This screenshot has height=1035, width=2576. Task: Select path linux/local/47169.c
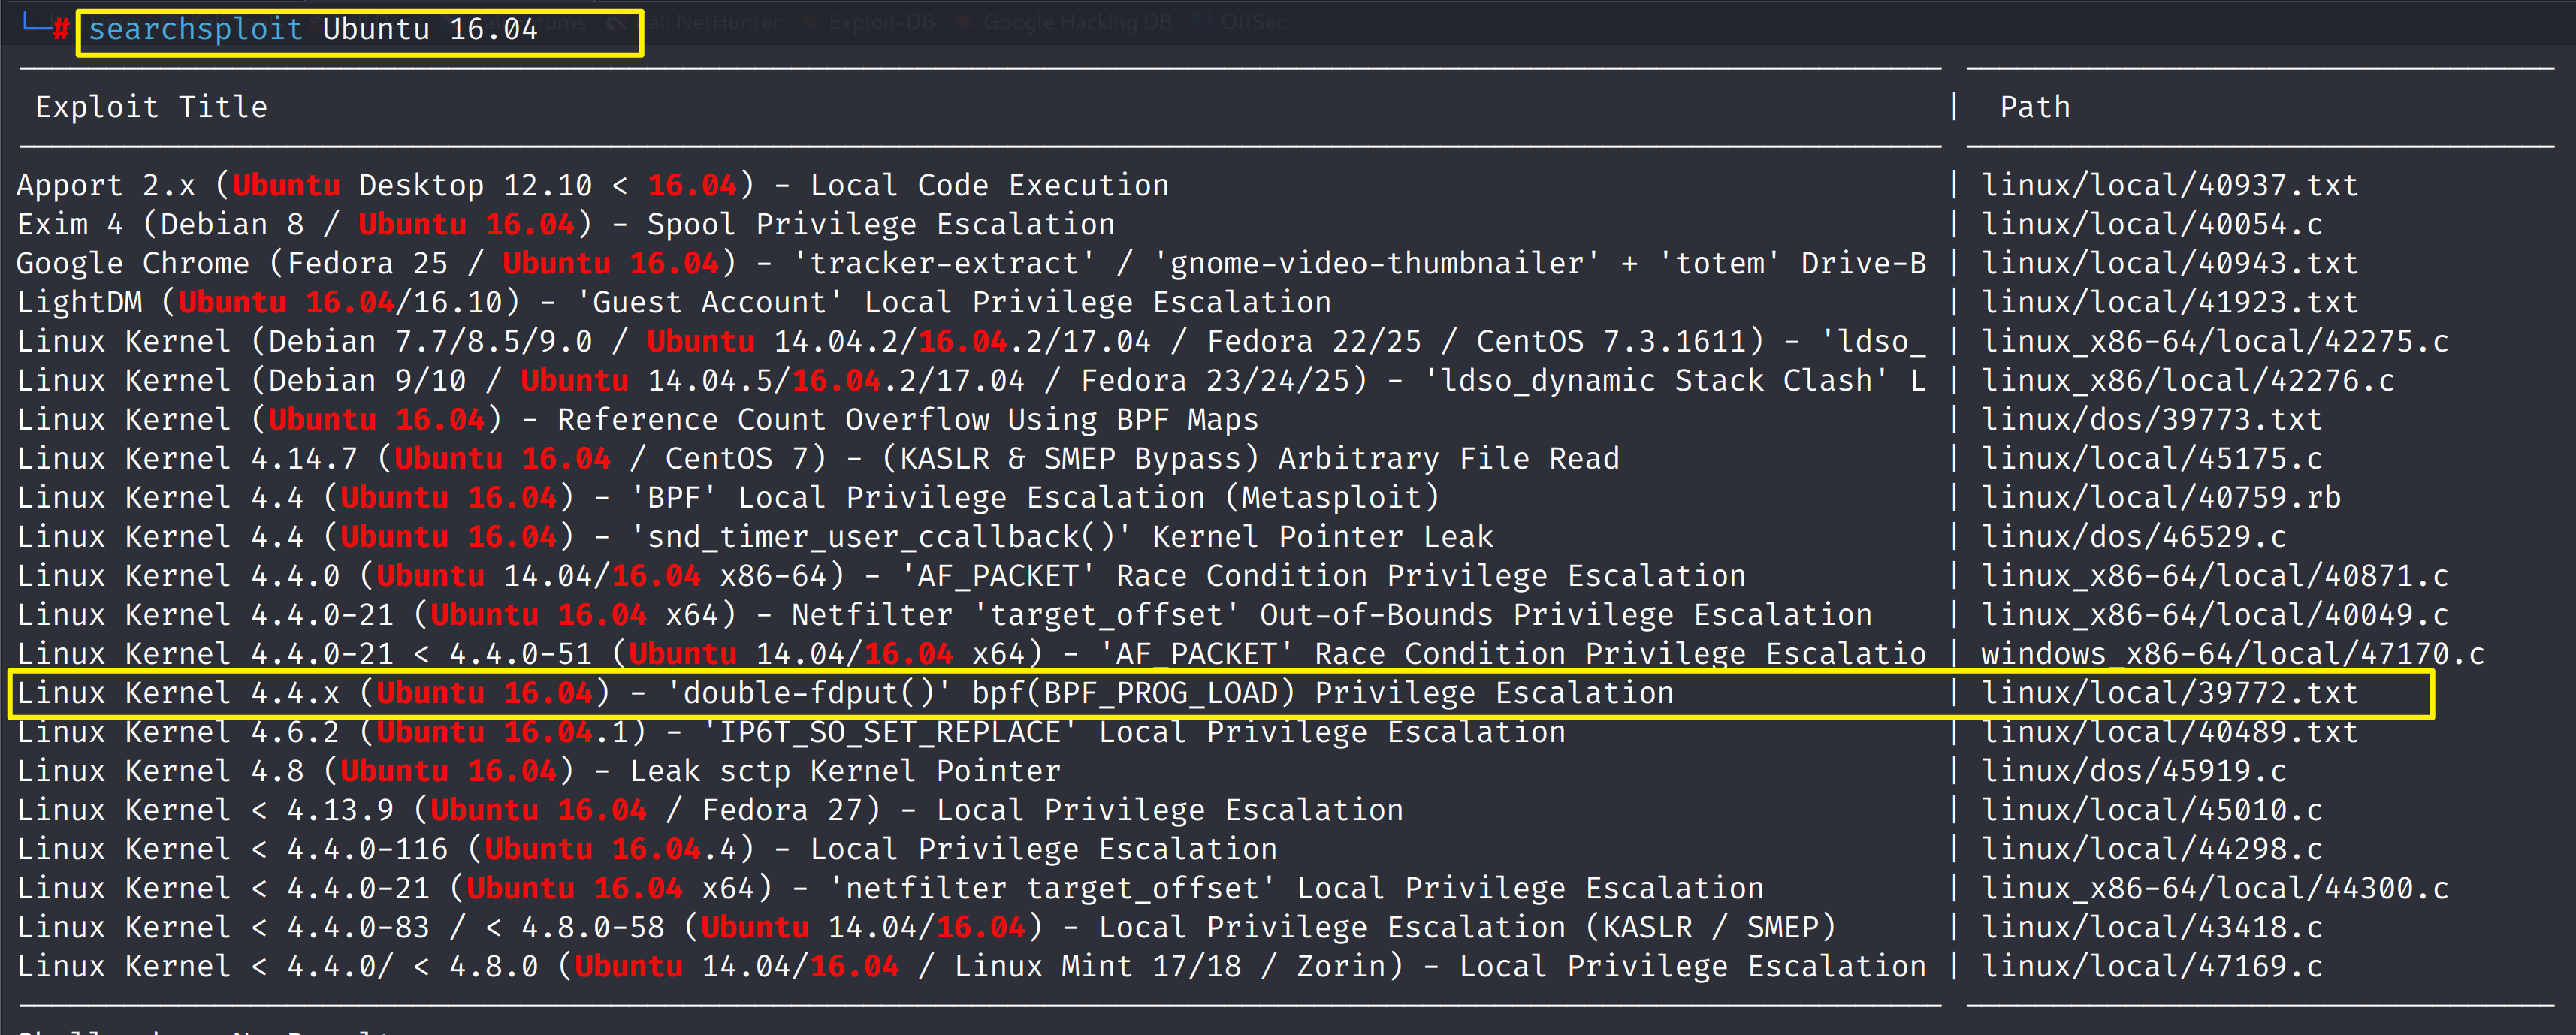[2151, 965]
